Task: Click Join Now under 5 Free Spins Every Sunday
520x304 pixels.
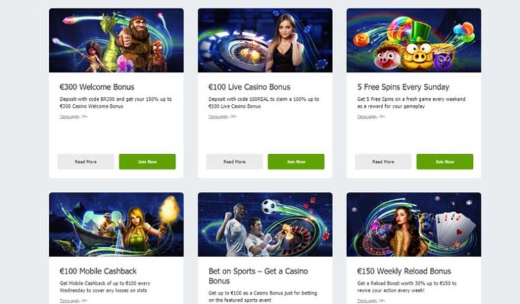Action: (445, 162)
